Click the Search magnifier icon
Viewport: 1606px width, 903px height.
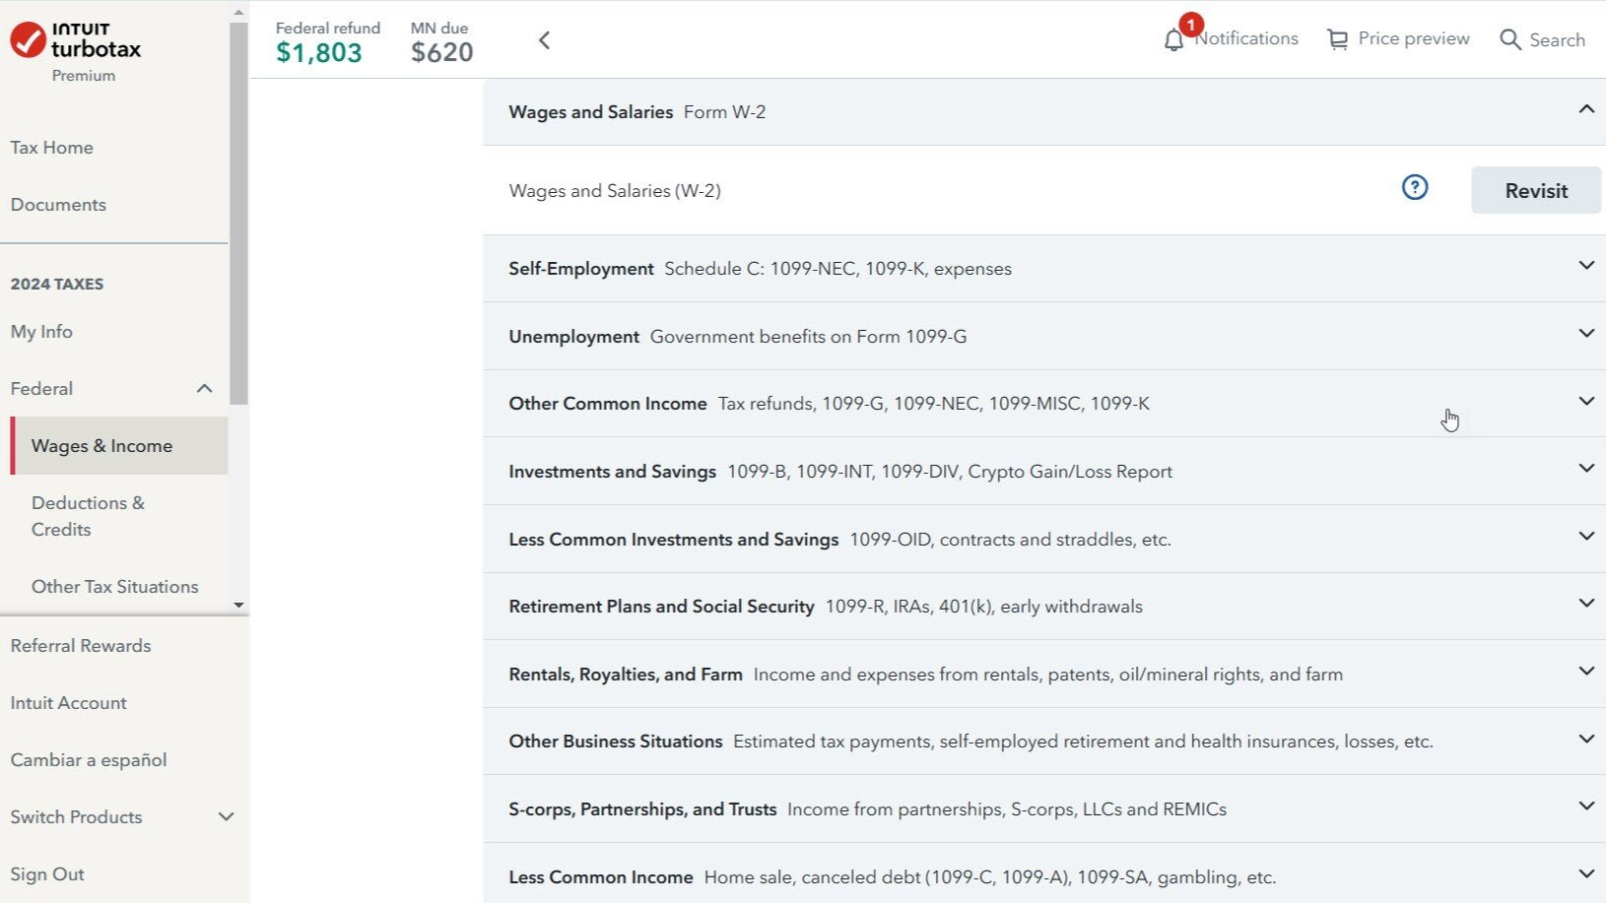point(1509,39)
